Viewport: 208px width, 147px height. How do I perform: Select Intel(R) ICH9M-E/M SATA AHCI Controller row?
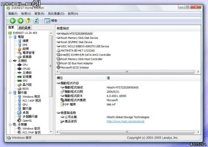(x=84, y=55)
